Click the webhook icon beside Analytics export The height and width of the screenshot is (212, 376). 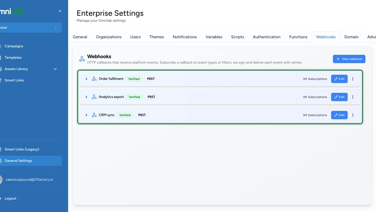point(94,97)
